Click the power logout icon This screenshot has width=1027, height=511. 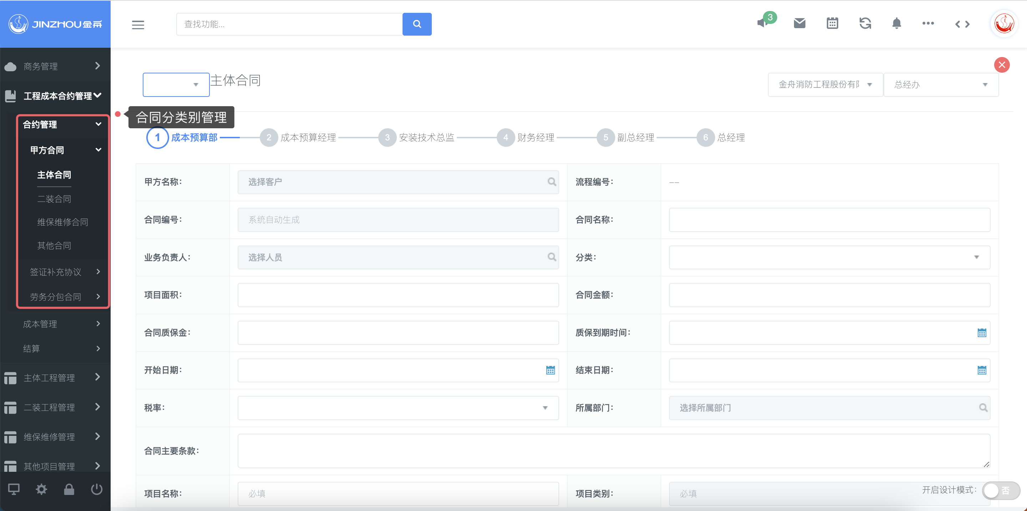[96, 489]
